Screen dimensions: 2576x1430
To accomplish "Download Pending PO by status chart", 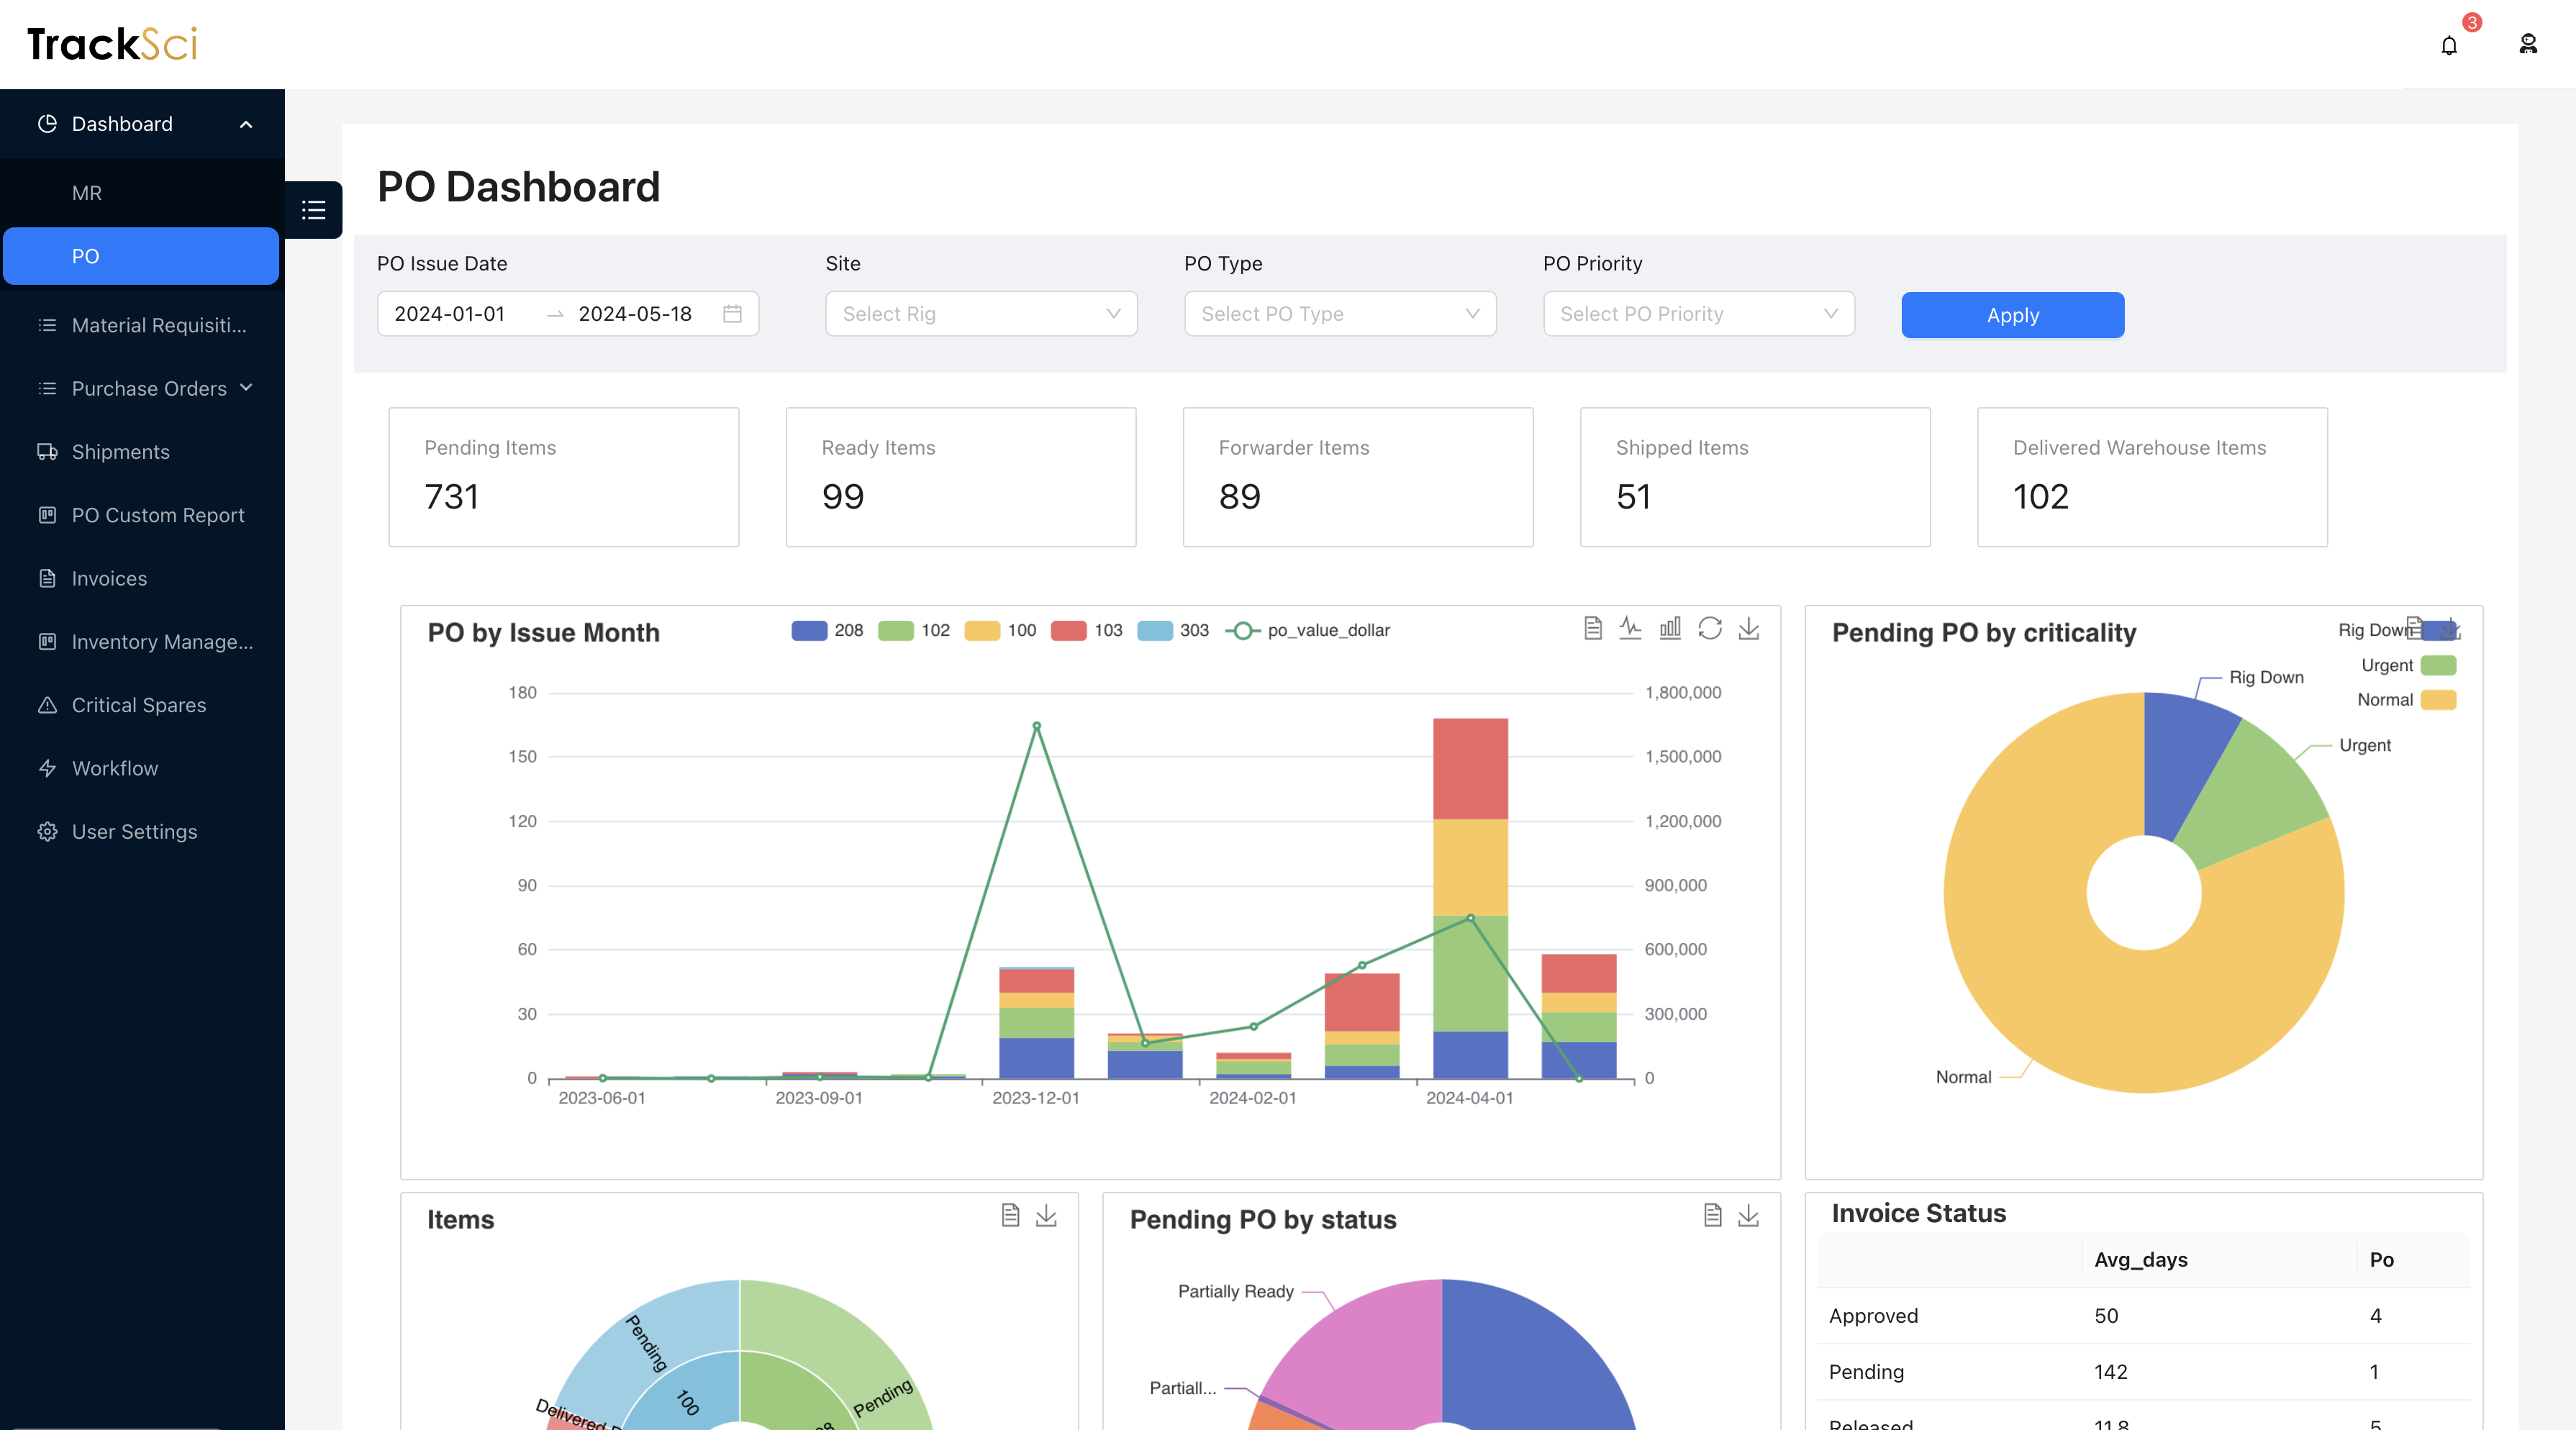I will [1748, 1215].
